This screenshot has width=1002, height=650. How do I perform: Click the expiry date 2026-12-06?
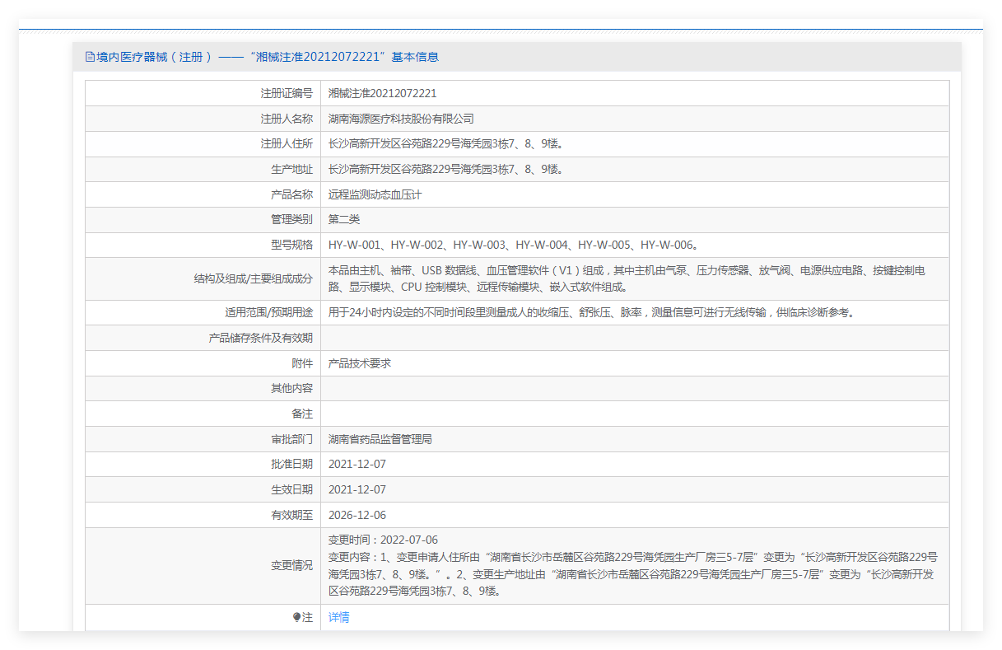[357, 515]
